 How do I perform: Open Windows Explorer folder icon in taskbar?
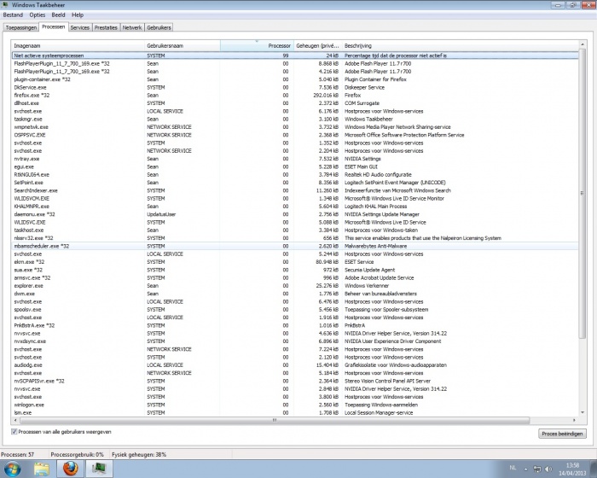42,469
